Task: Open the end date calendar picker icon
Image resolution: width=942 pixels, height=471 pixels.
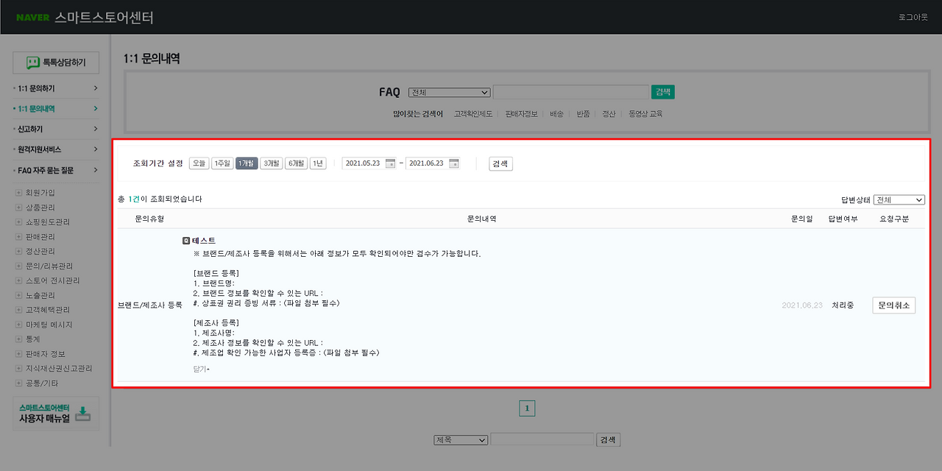Action: click(x=453, y=163)
